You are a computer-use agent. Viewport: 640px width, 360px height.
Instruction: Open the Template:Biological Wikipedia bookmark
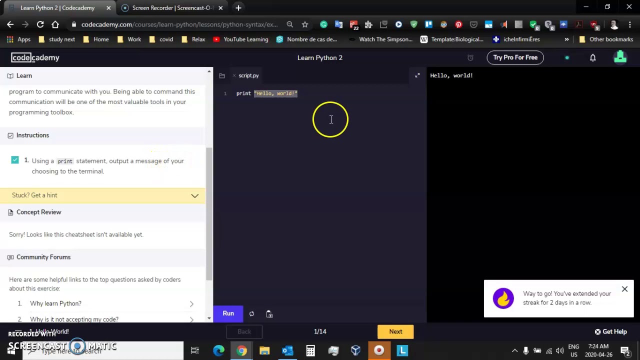[452, 39]
